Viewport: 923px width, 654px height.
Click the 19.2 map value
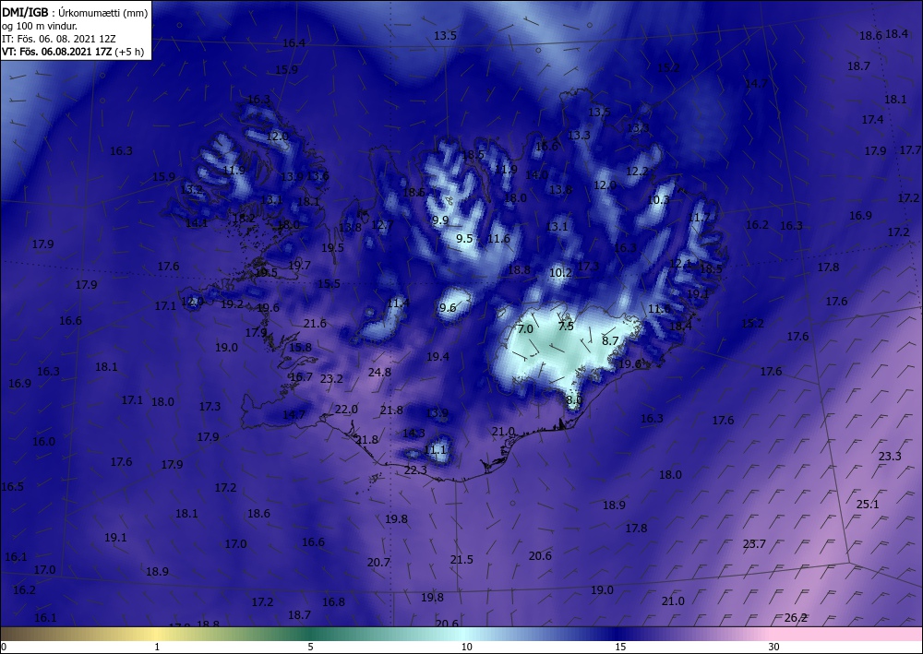click(x=232, y=304)
